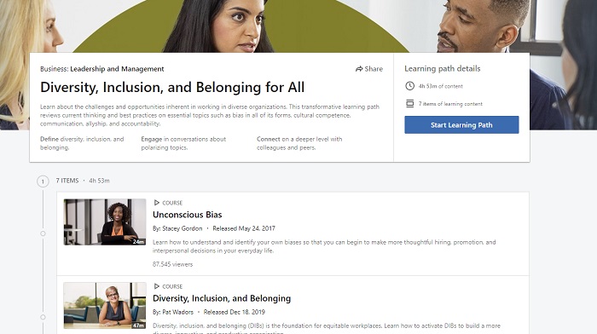
Task: Click Engage in conversations objective text
Action: pos(183,143)
